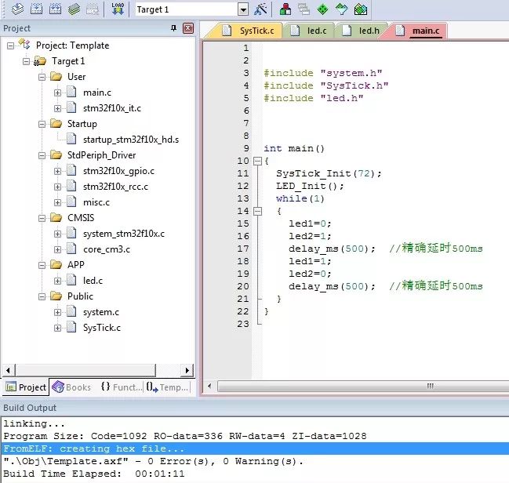
Task: Click the grayed multi-project windows icon
Action: tap(304, 9)
